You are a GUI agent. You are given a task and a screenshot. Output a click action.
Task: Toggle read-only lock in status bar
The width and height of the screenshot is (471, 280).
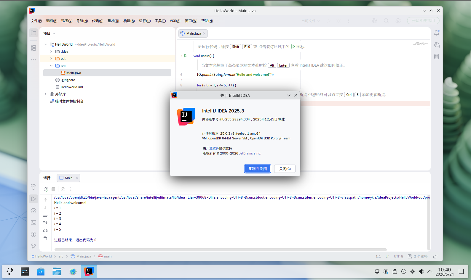click(x=435, y=257)
